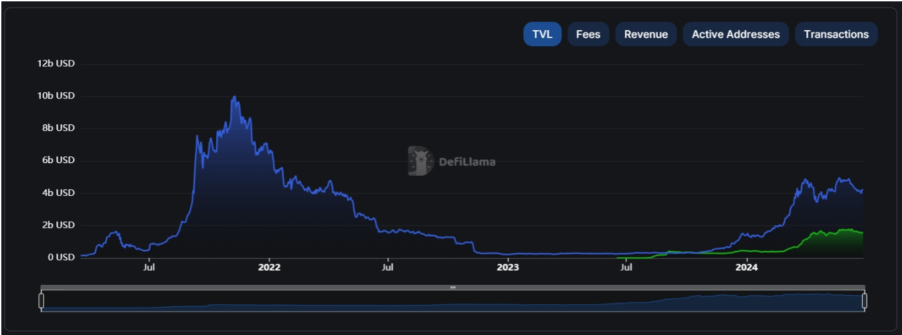Click the 2024 label on the time axis

(747, 267)
